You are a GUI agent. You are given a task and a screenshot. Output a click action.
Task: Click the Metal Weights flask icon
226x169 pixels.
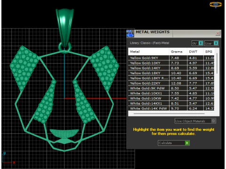tap(130, 33)
